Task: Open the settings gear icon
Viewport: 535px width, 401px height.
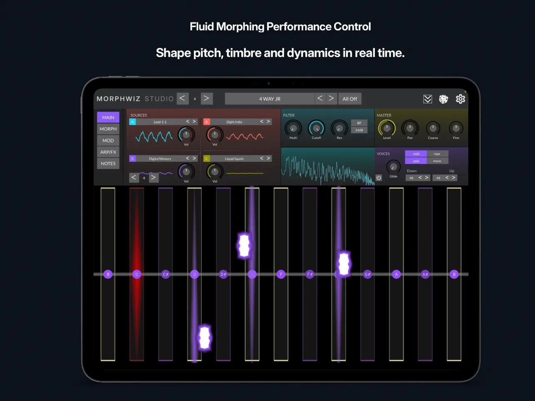Action: tap(460, 99)
